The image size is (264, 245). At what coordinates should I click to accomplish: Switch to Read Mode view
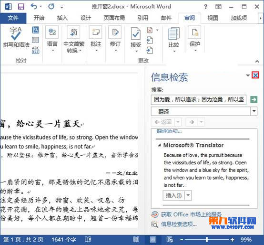[x=136, y=239]
